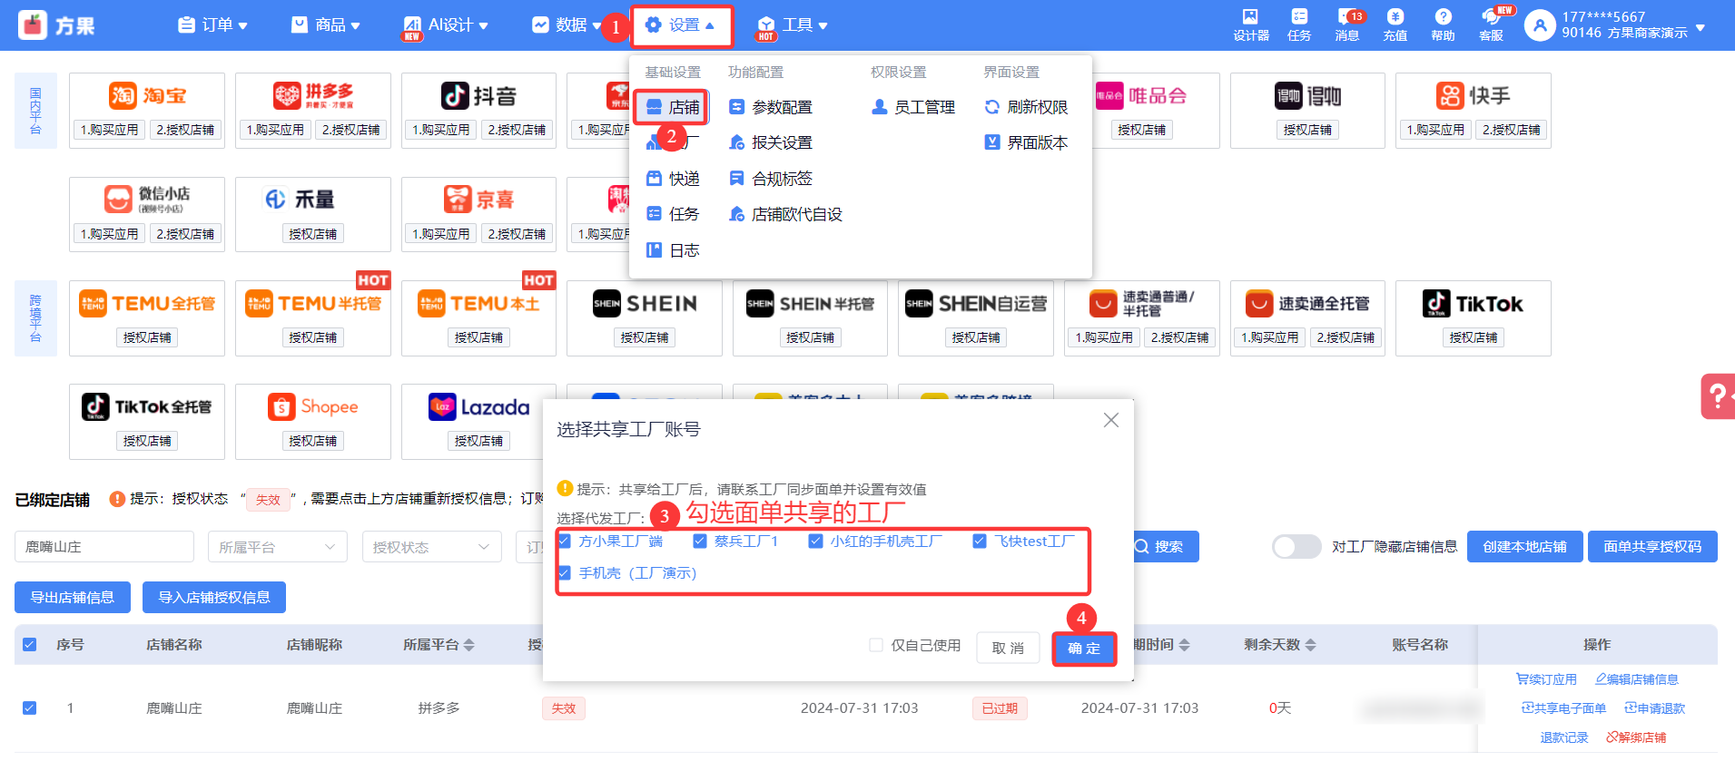This screenshot has height=781, width=1735.
Task: Click the 鹿嘴山庄 store name search field
Action: 104,547
